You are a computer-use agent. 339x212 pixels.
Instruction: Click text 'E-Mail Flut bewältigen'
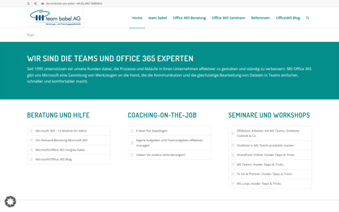151,131
